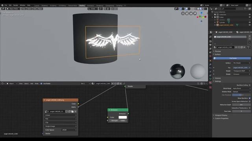Open the Global transform orientation dropdown

tap(93, 9)
